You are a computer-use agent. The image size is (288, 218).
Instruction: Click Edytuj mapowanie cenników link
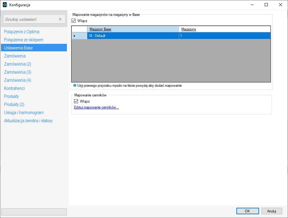96,108
